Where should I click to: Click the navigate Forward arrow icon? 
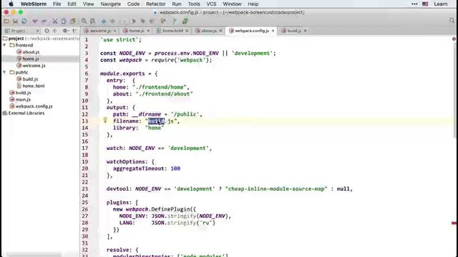[112, 21]
